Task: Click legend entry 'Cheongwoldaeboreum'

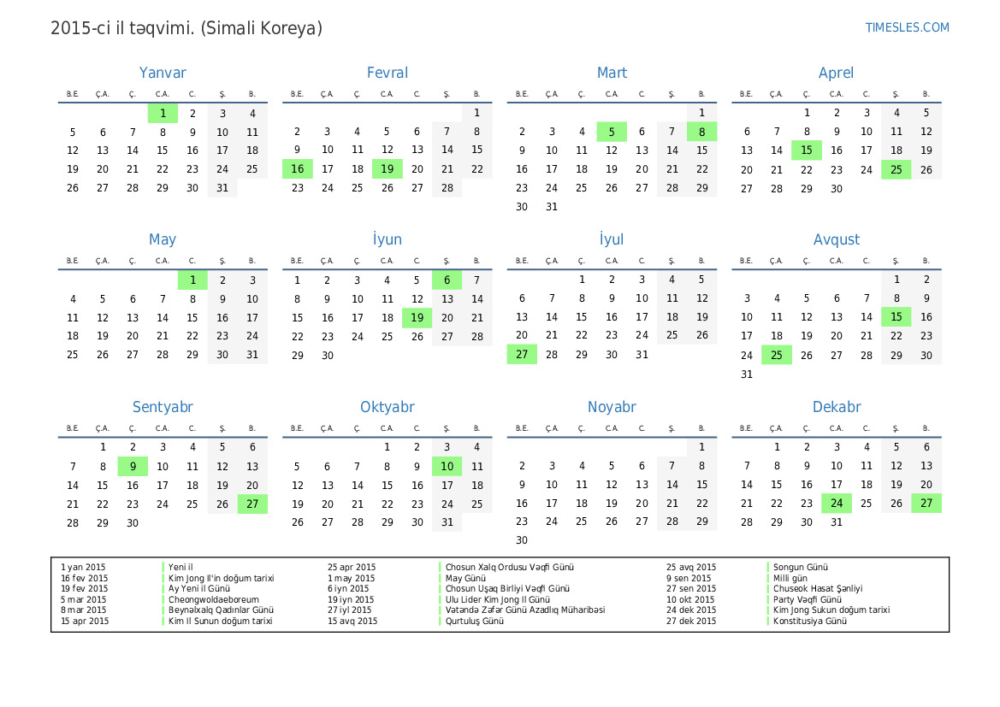Action: pos(214,599)
